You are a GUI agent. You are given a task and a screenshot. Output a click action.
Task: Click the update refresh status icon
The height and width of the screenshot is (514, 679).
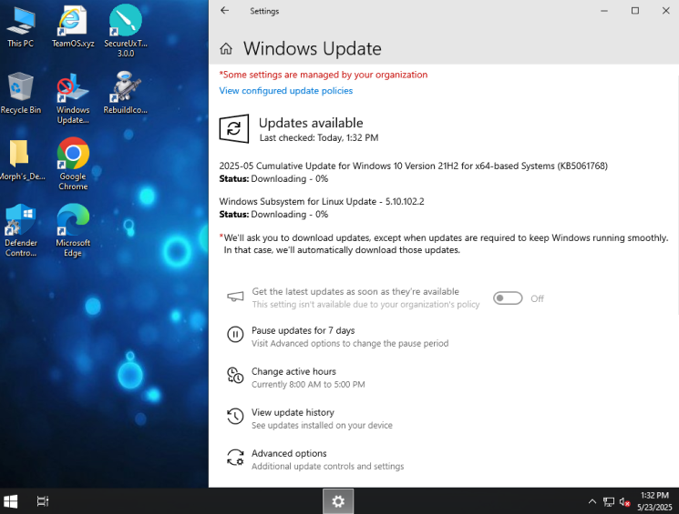point(234,128)
